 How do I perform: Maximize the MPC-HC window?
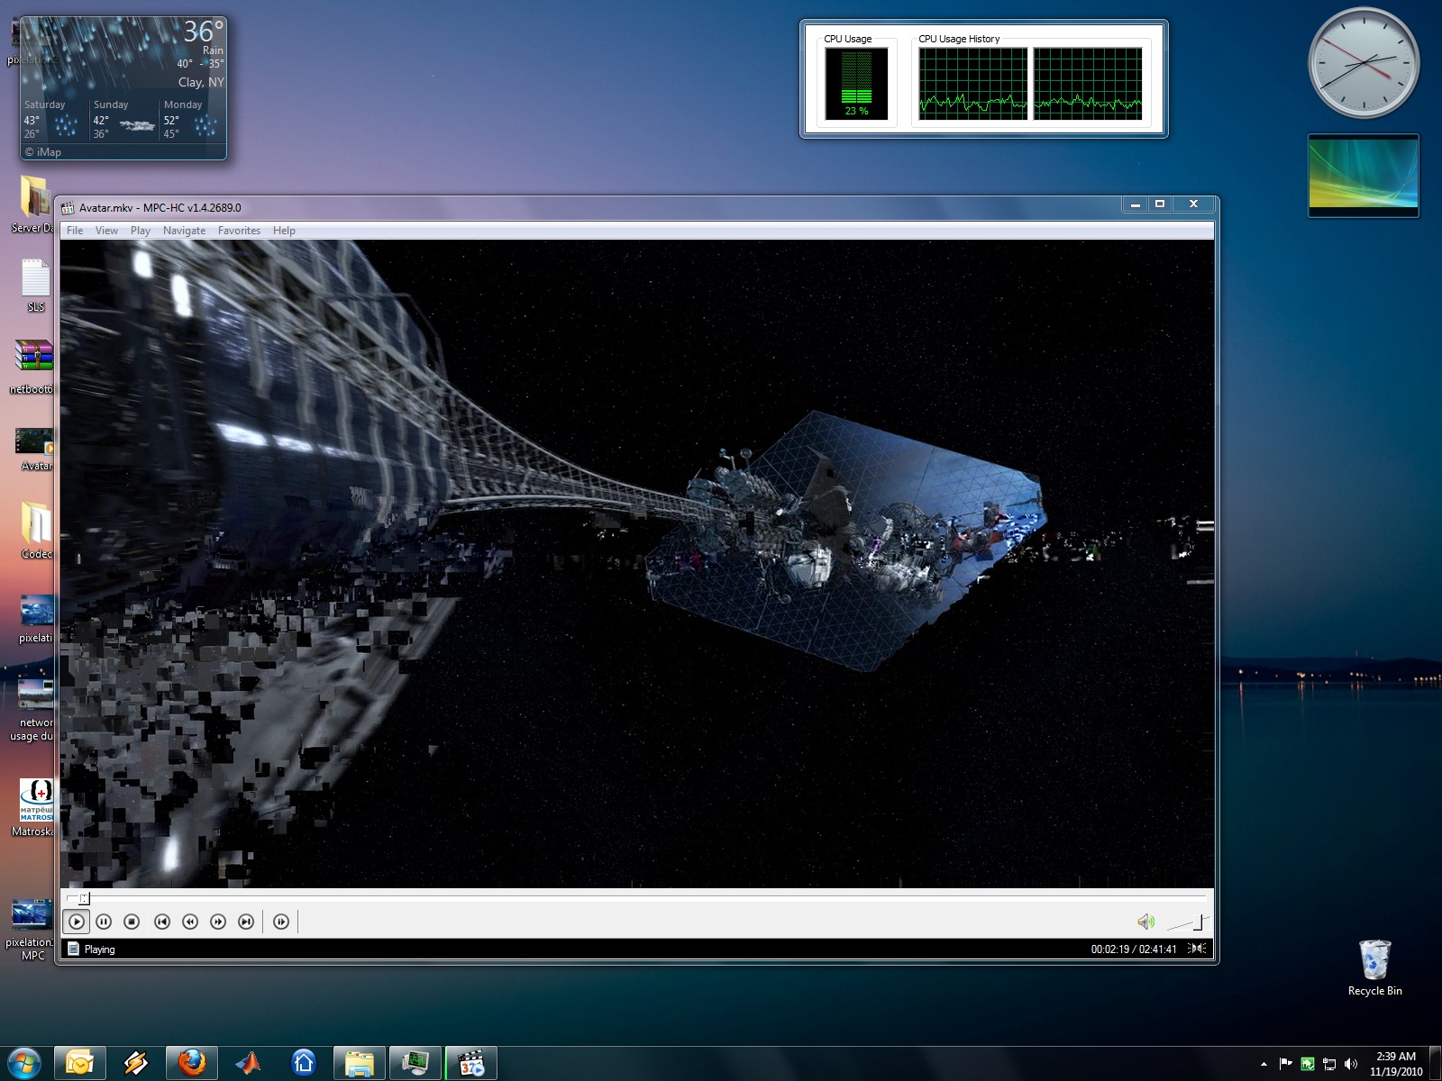point(1160,204)
